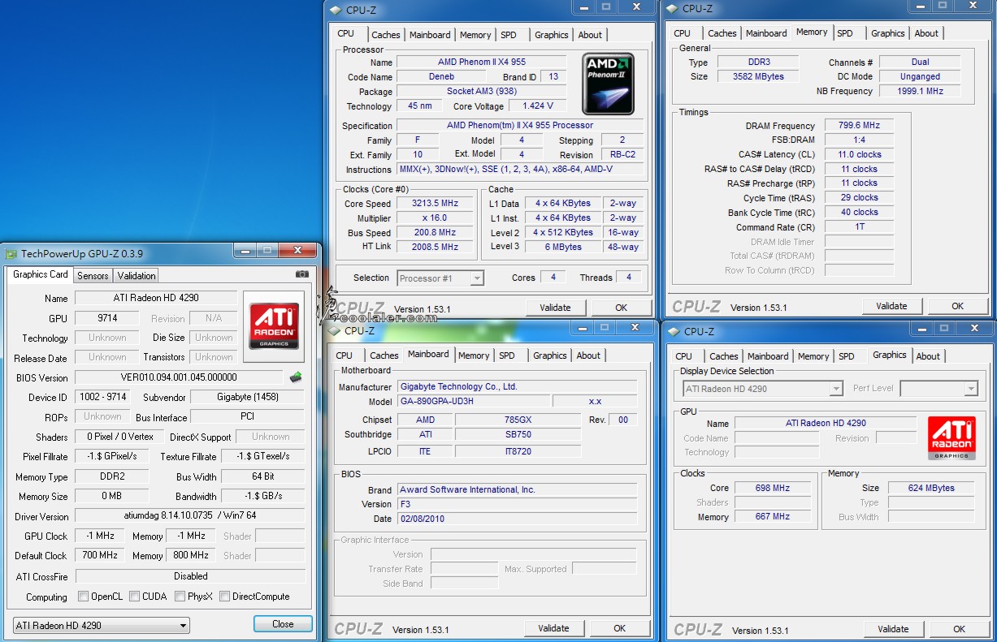Screen dimensions: 997x642
Task: Click Validate in the CPU-Z memory timings window
Action: point(891,306)
